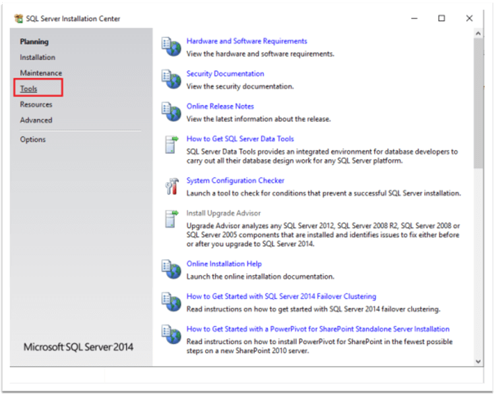The width and height of the screenshot is (498, 397).
Task: Click 'View the hardware and software requirements.' text
Action: 260,54
